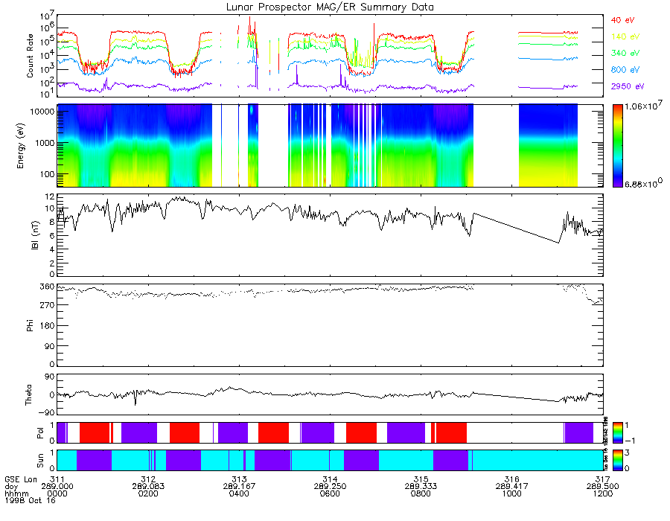Click the spectrogram data block near 1100
Screen dimensions: 670x521
tap(548, 145)
